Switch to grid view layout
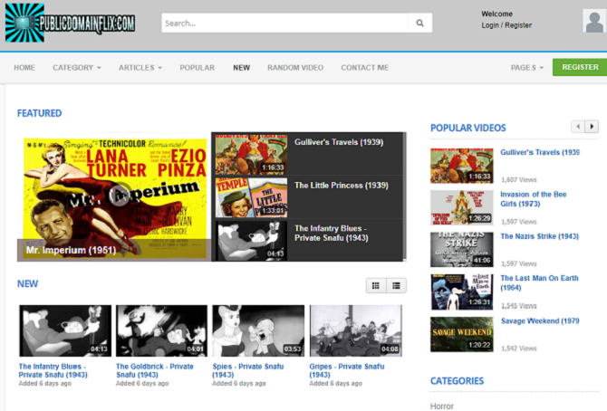607x411 pixels. (376, 285)
